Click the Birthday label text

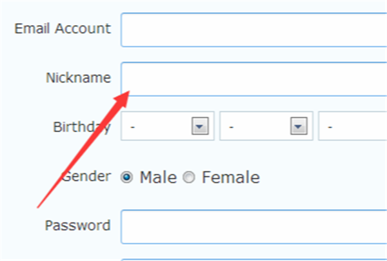(81, 126)
